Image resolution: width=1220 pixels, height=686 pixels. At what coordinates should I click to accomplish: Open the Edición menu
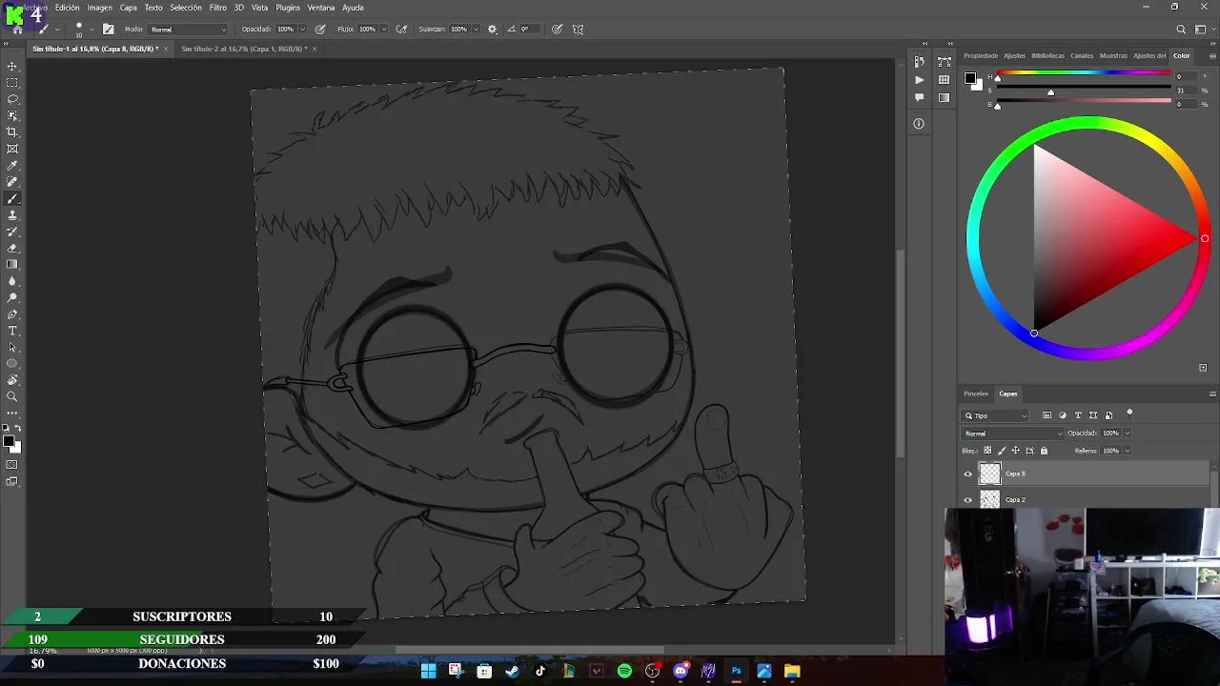coord(68,8)
